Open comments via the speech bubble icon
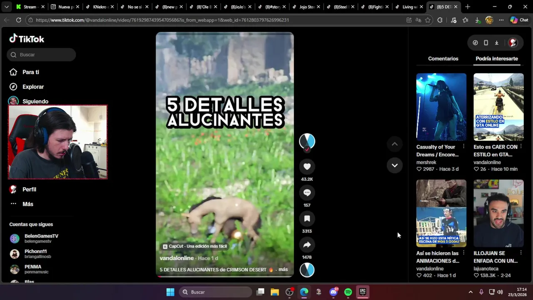This screenshot has width=533, height=300. tap(307, 192)
